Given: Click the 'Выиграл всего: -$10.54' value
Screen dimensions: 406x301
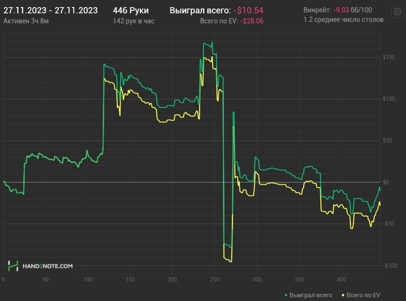Looking at the screenshot, I should [x=216, y=10].
